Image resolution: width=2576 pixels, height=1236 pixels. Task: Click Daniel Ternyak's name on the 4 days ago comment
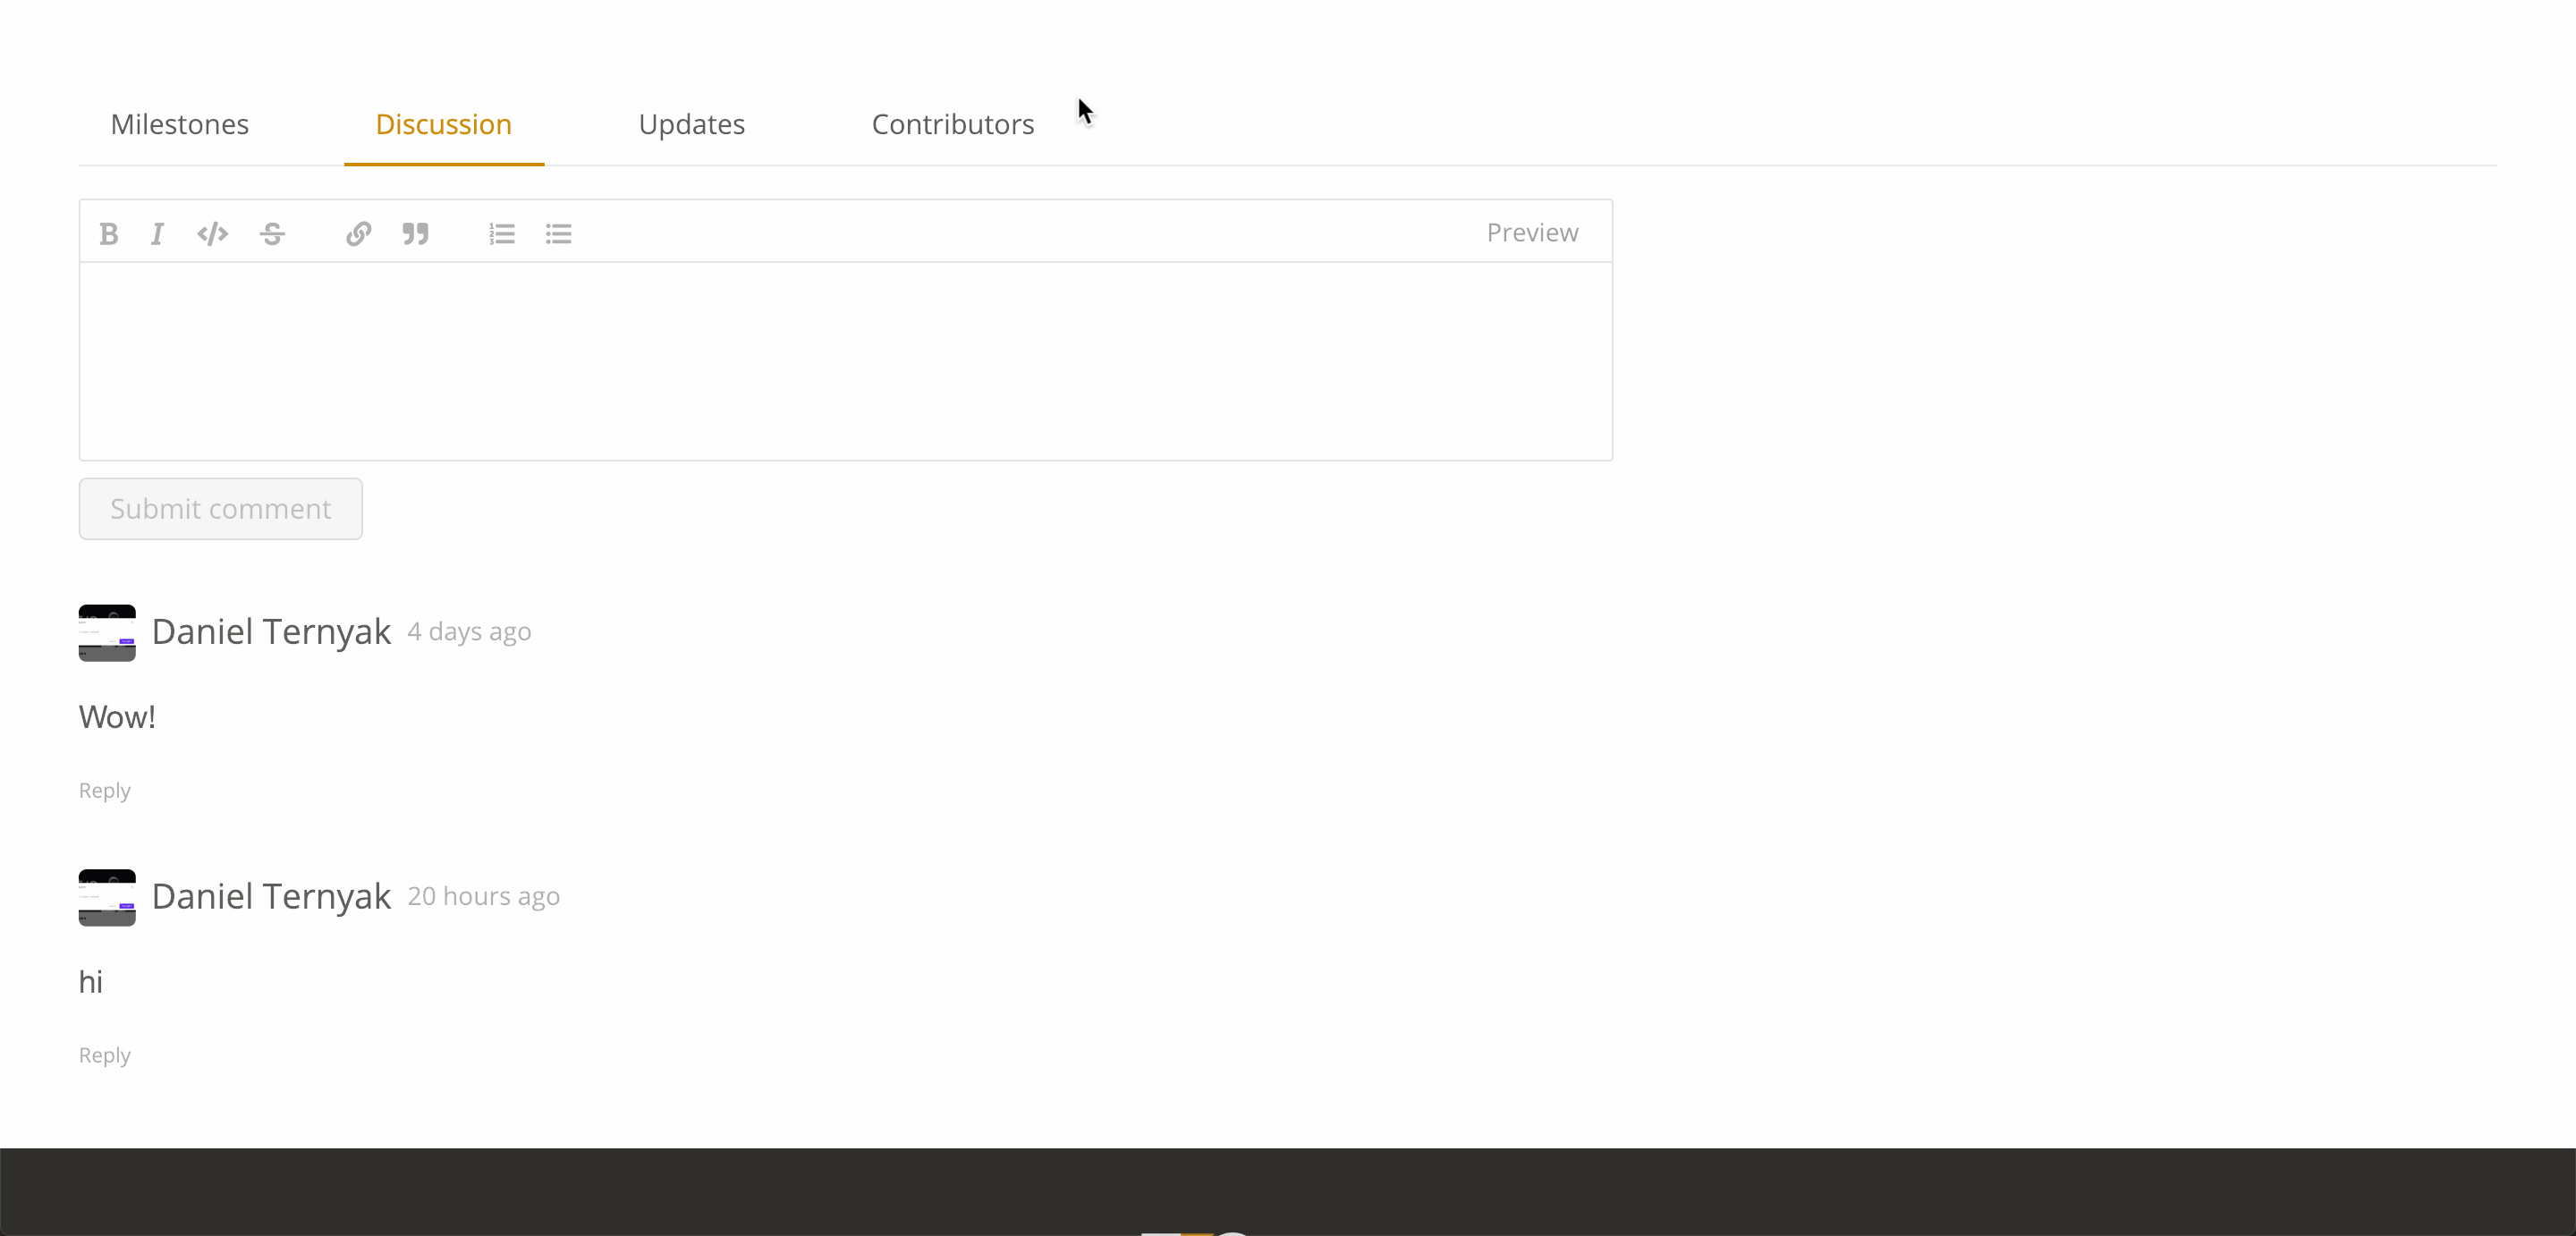(271, 632)
